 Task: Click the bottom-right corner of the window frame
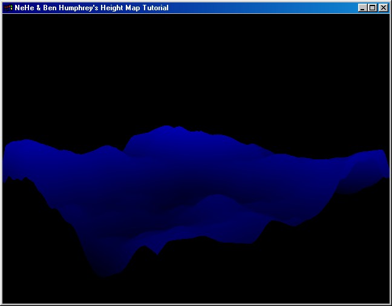(390, 304)
